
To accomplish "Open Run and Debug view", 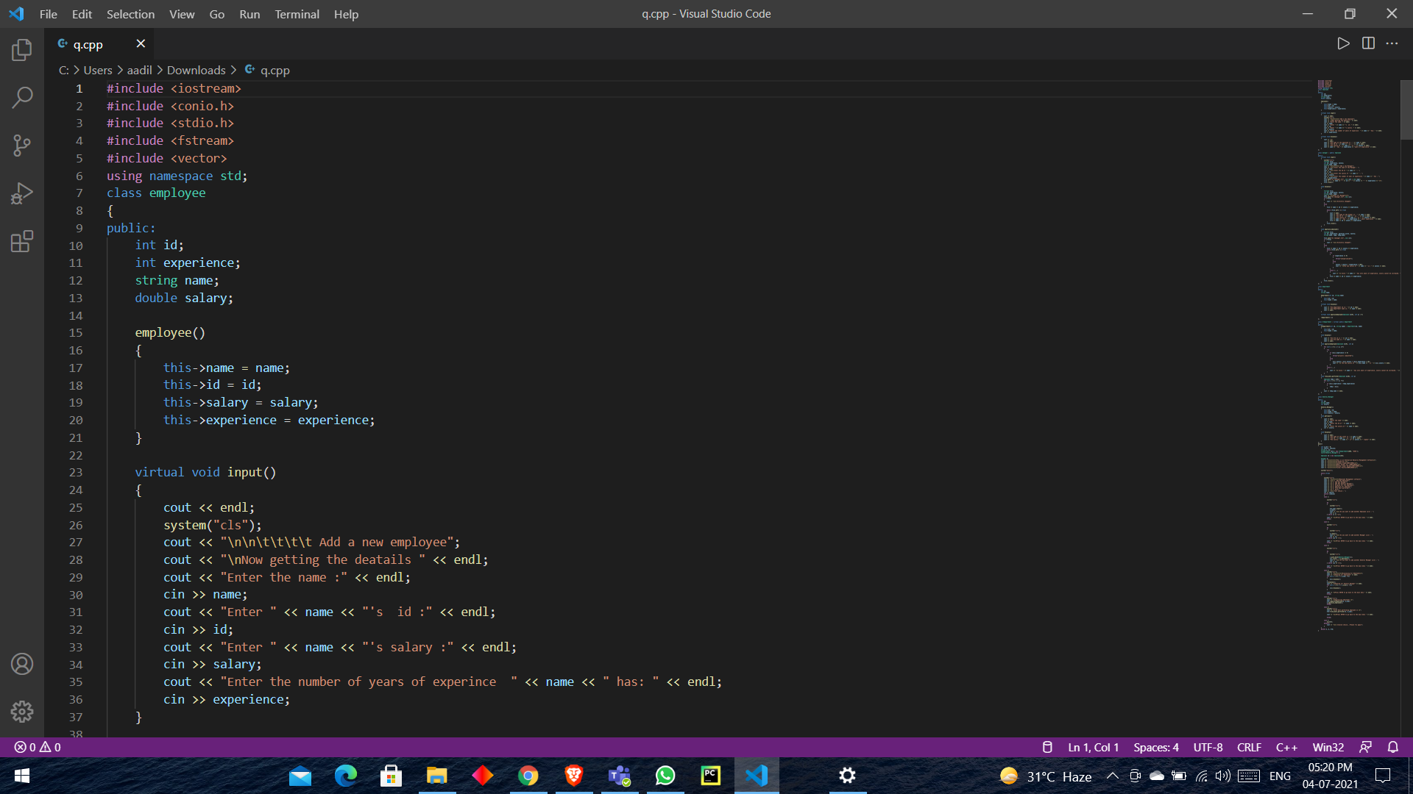I will [x=22, y=193].
